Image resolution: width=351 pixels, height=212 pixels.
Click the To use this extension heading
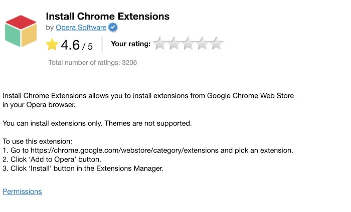click(x=38, y=141)
